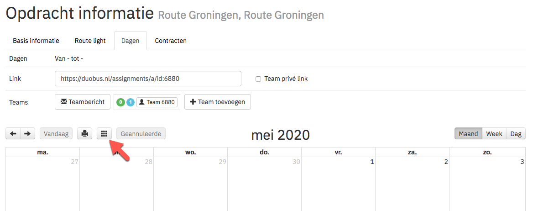Click the assignment link field

[x=148, y=79]
